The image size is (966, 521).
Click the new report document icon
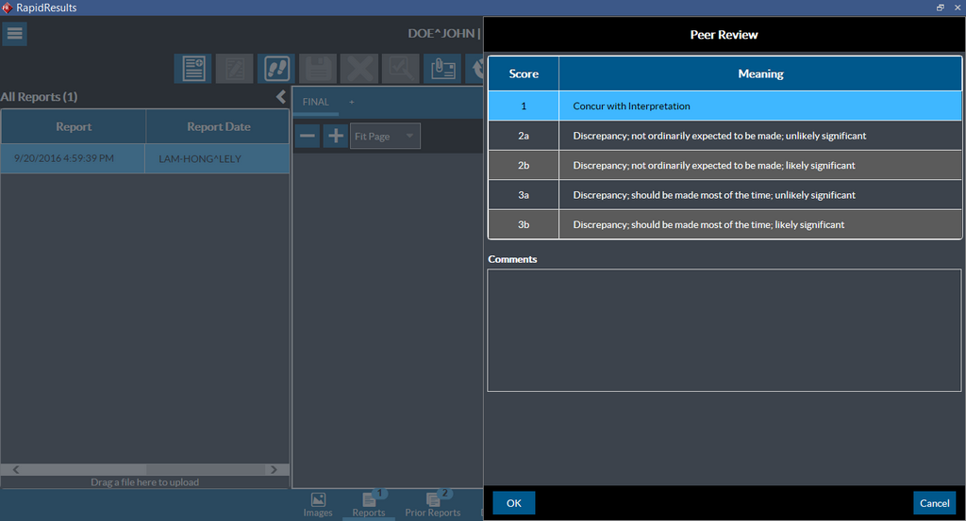[192, 69]
